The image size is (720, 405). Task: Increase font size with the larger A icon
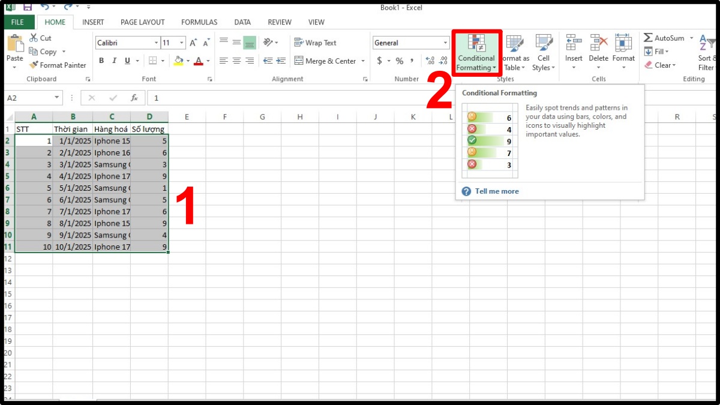[193, 43]
